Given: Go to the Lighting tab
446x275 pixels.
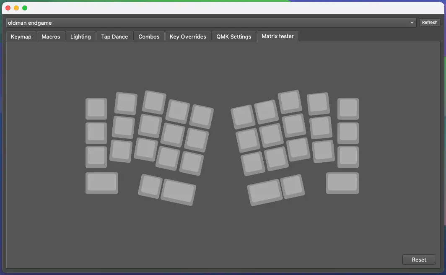Looking at the screenshot, I should 80,36.
